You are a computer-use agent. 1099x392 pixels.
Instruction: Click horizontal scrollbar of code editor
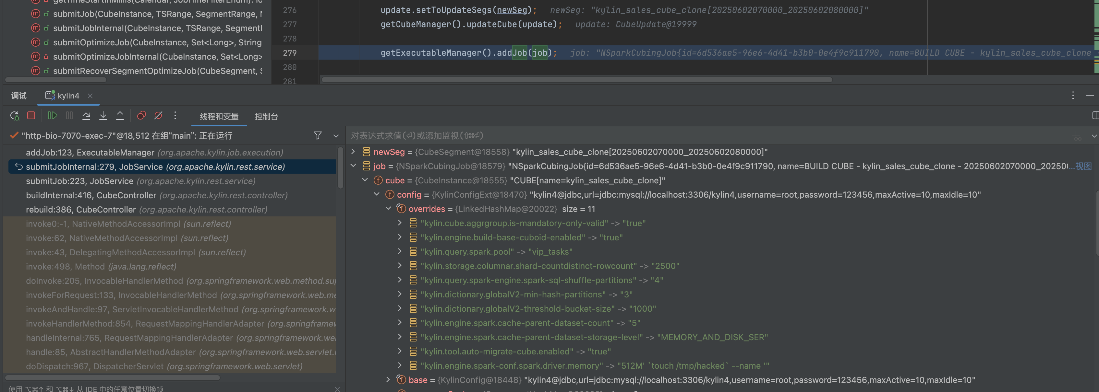(576, 80)
